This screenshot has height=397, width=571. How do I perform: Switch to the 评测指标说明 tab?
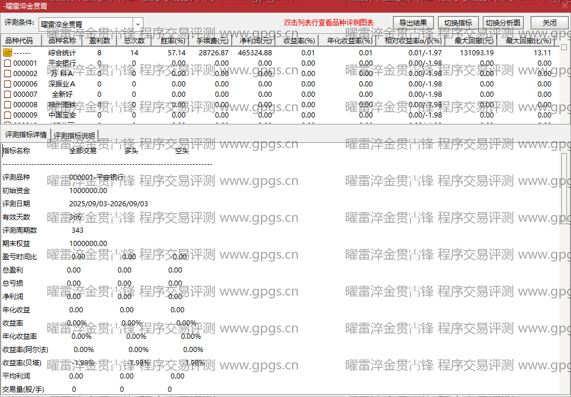(x=74, y=135)
